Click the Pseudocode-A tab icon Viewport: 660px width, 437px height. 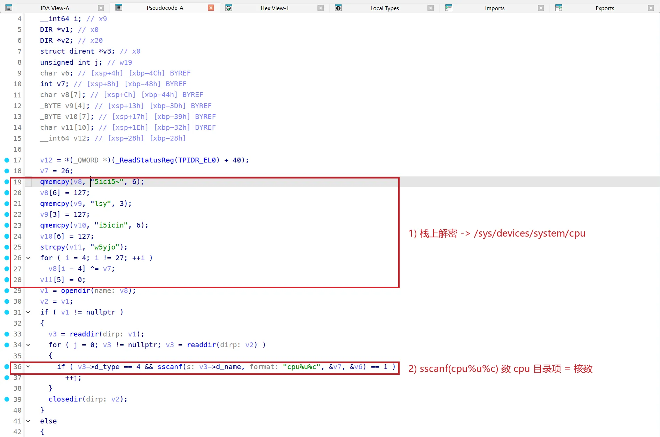[x=119, y=8]
